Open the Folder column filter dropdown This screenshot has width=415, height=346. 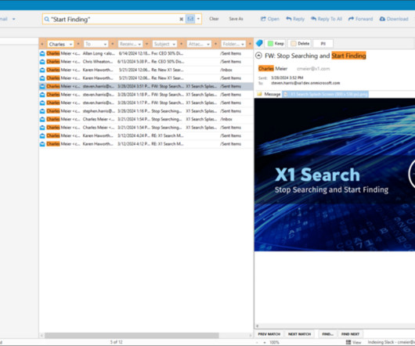243,44
